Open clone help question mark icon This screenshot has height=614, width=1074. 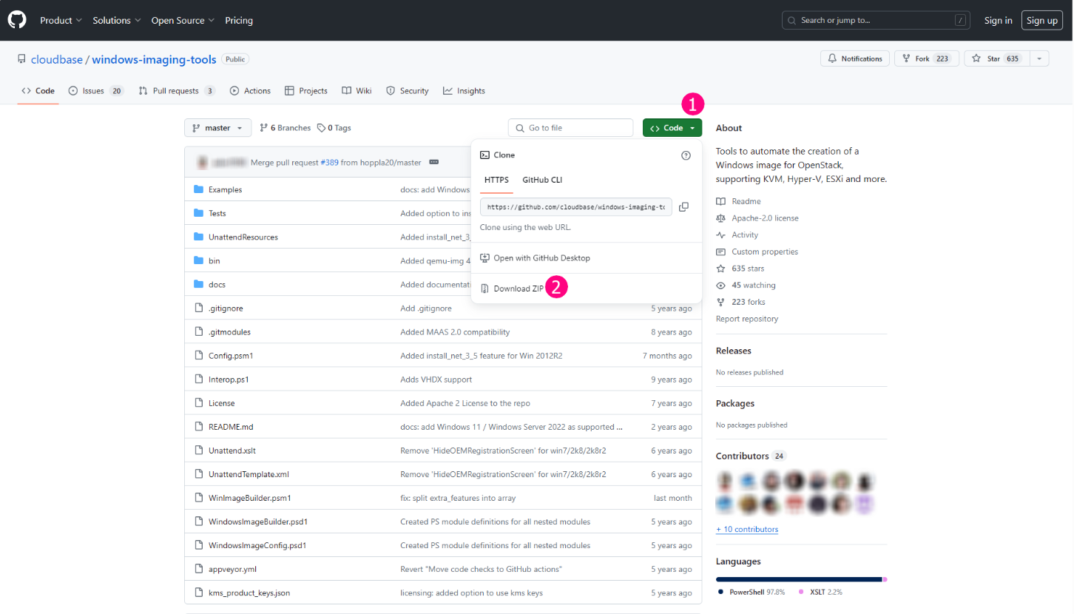[686, 155]
